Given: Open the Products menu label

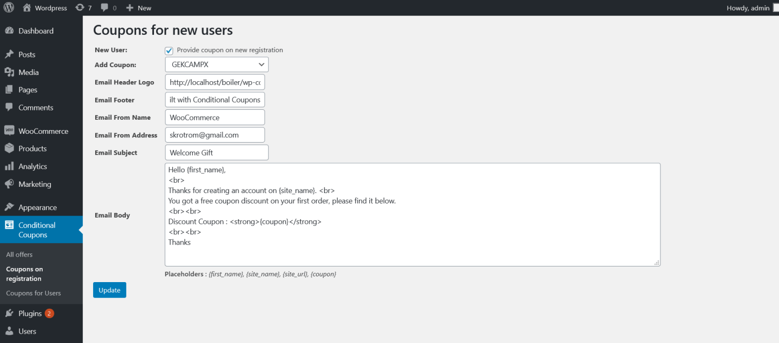Looking at the screenshot, I should 33,148.
